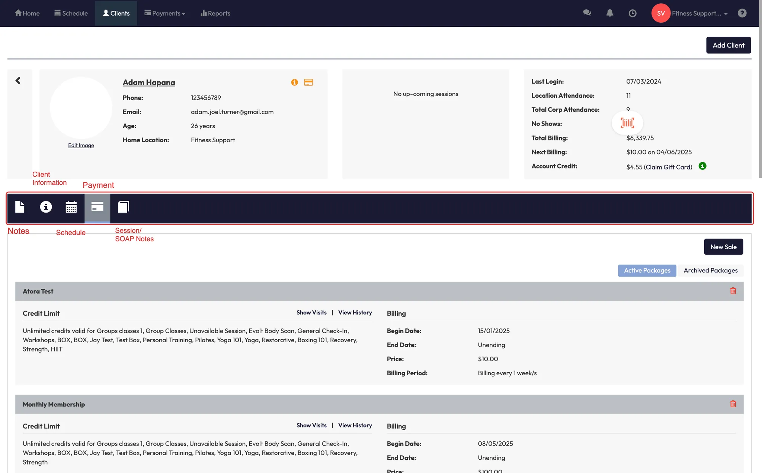Click the New Sale button
The width and height of the screenshot is (762, 473).
click(x=723, y=247)
